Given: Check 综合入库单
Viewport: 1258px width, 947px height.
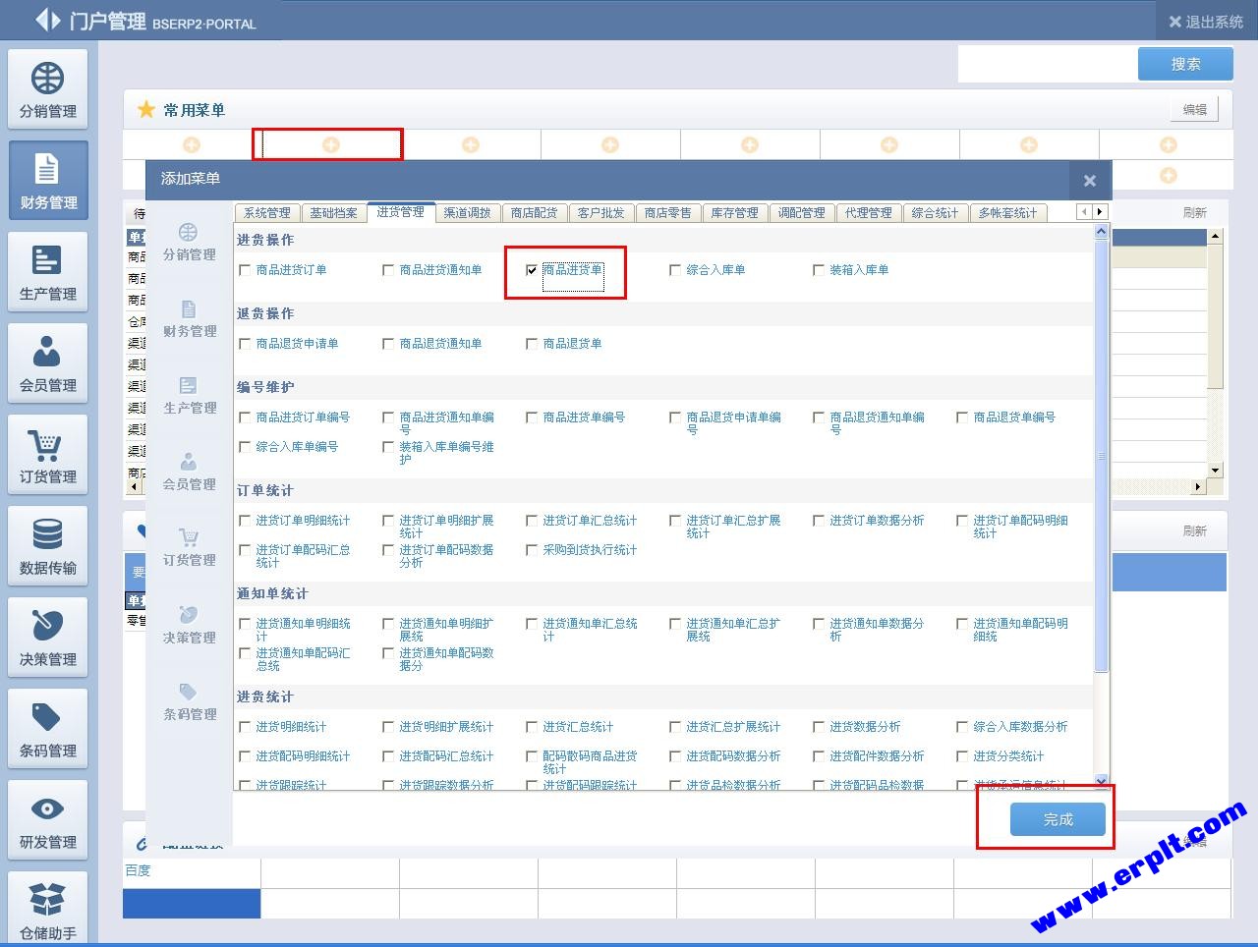Looking at the screenshot, I should tap(675, 270).
